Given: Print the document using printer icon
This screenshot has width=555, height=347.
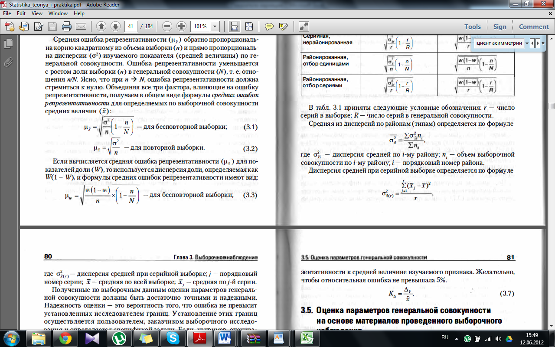Looking at the screenshot, I should coord(67,26).
